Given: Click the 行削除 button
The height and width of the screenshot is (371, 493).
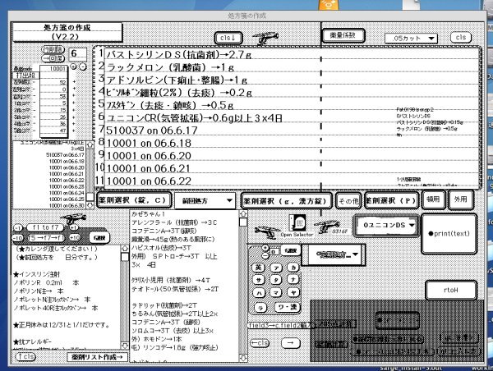Looking at the screenshot, I should point(53,49).
